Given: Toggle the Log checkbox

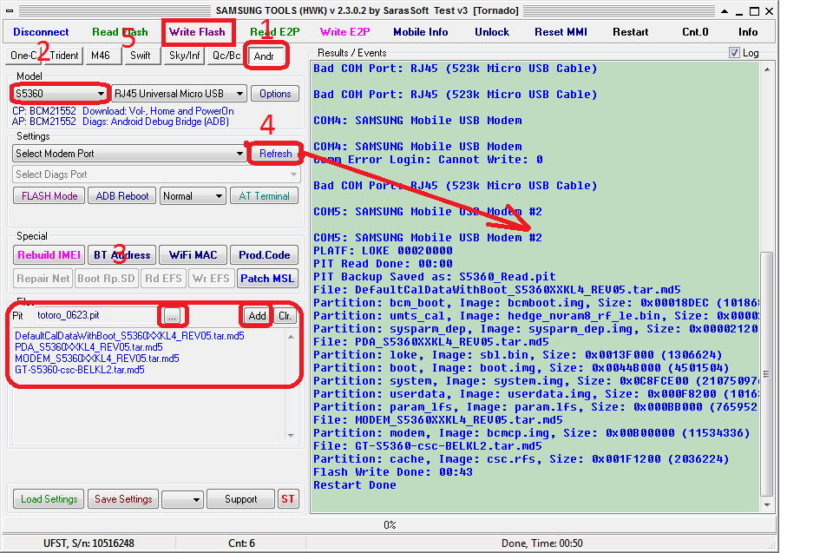Looking at the screenshot, I should (734, 53).
